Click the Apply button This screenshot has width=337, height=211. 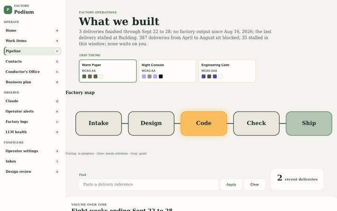pyautogui.click(x=231, y=185)
